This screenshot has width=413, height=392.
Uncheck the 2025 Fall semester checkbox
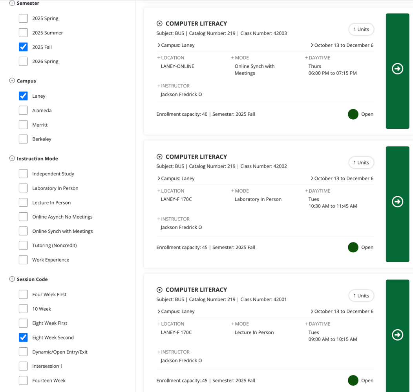(23, 47)
